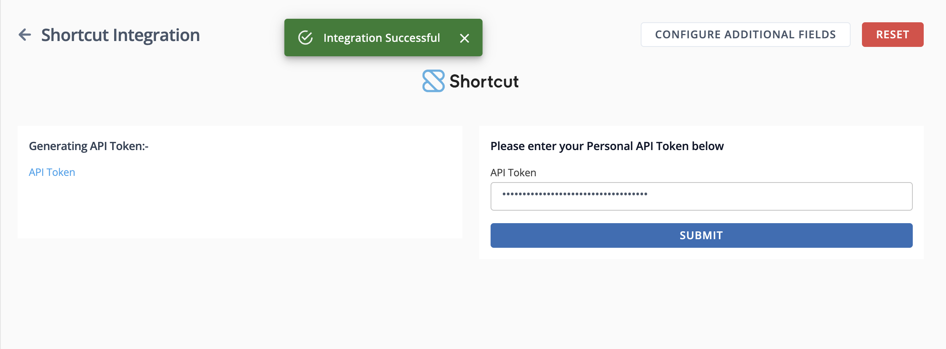Click the Shortcut wordmark text
Image resolution: width=946 pixels, height=349 pixels.
coord(484,81)
